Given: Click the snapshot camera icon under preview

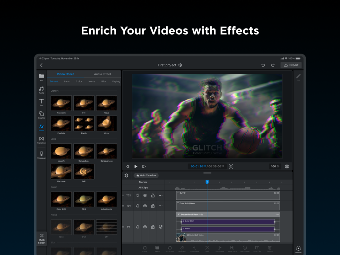Looking at the screenshot, I should (231, 166).
